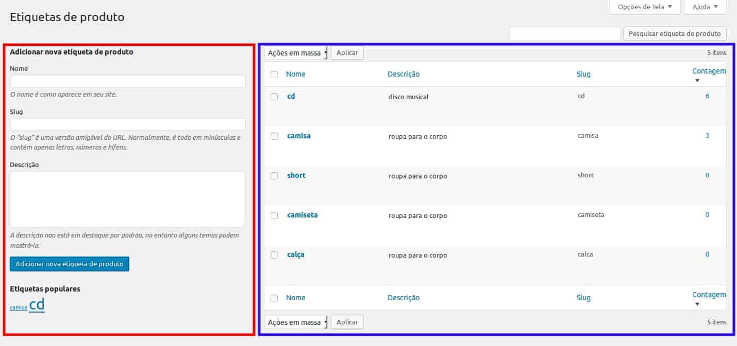Check the camiseta tag row checkbox

pyautogui.click(x=274, y=215)
